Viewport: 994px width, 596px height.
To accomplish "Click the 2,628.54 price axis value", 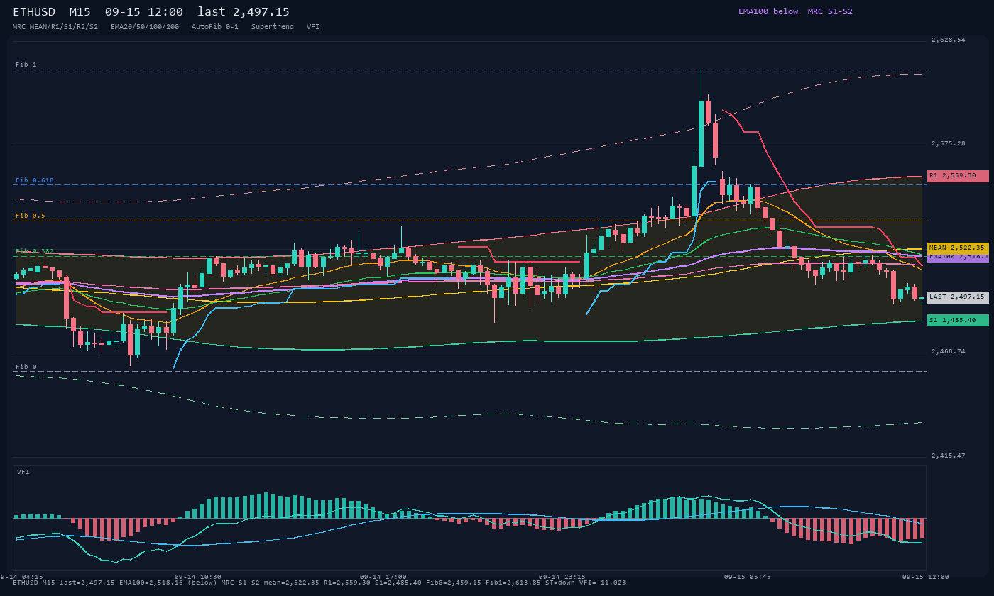I will [x=949, y=40].
